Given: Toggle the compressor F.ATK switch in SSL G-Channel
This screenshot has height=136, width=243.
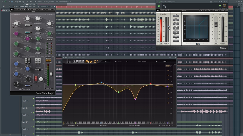Looking at the screenshot, I should [x=39, y=33].
